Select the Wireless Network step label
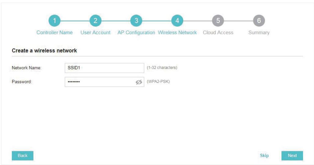The image size is (314, 165). pyautogui.click(x=177, y=32)
